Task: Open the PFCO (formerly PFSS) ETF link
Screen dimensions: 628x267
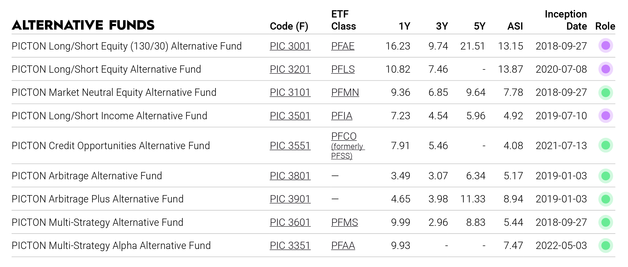Action: (344, 136)
